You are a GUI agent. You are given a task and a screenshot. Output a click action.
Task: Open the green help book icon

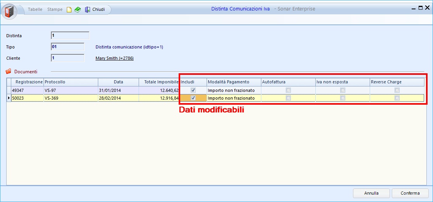(78, 10)
